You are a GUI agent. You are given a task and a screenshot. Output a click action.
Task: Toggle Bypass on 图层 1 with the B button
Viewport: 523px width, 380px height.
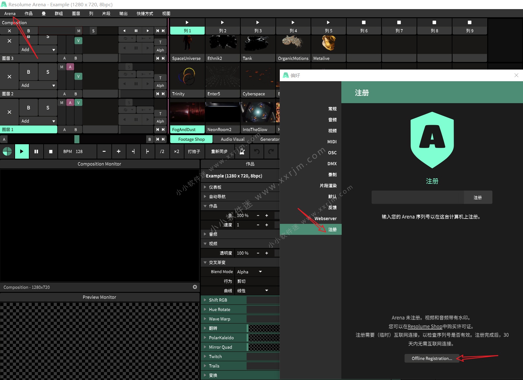[x=29, y=108]
